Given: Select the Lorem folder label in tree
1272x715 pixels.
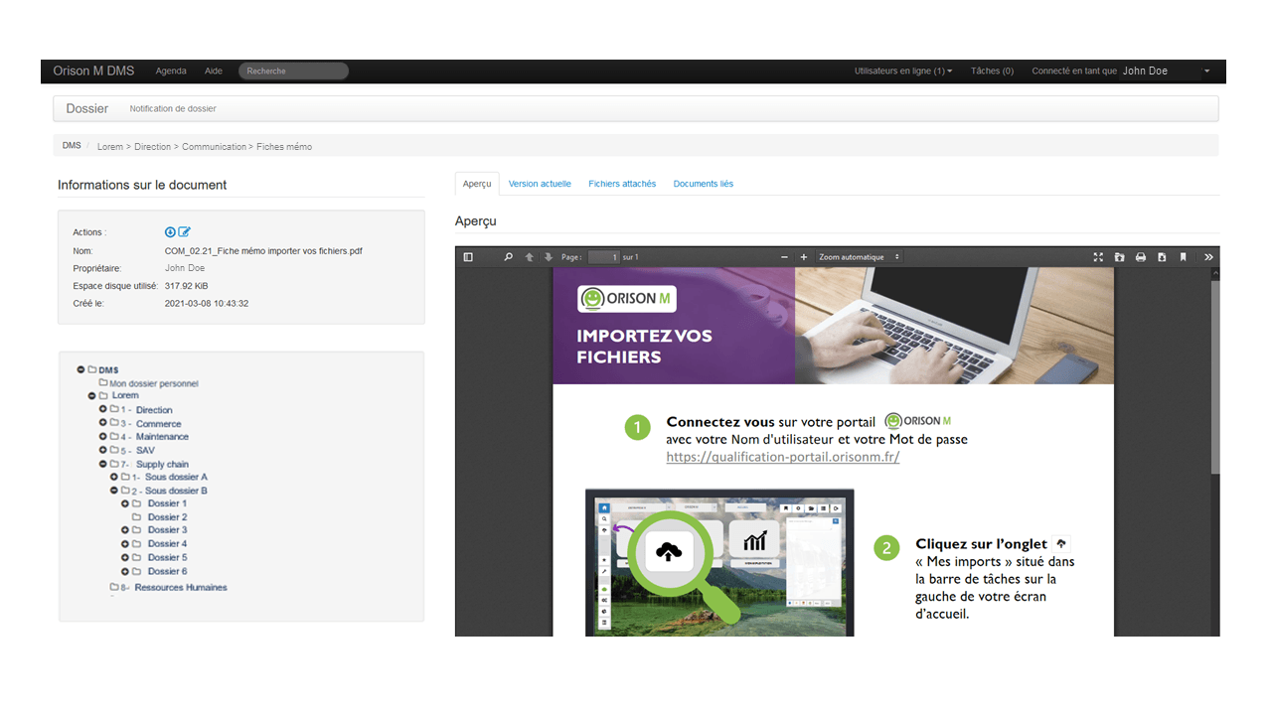Looking at the screenshot, I should tap(125, 395).
